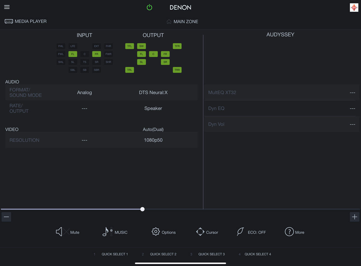Click the input SHL channel indicator

coord(61,62)
